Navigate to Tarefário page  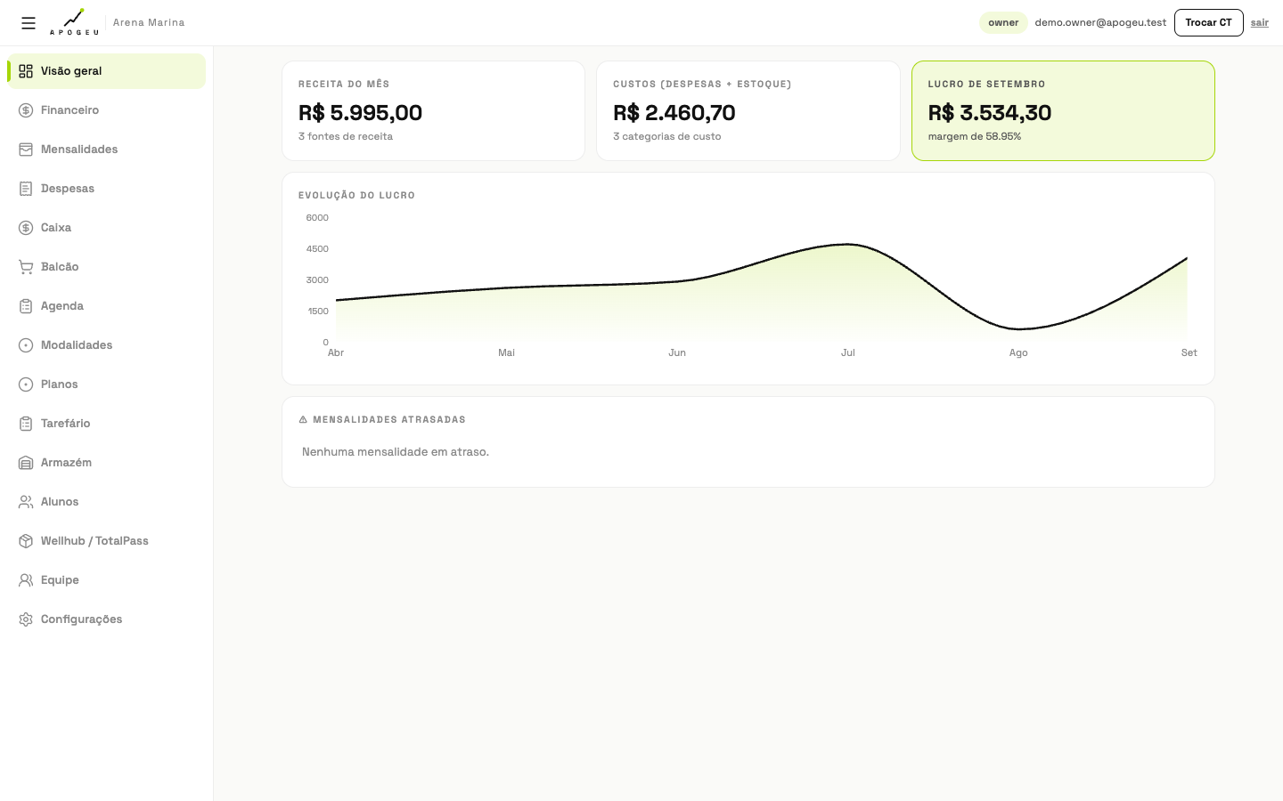pos(107,424)
